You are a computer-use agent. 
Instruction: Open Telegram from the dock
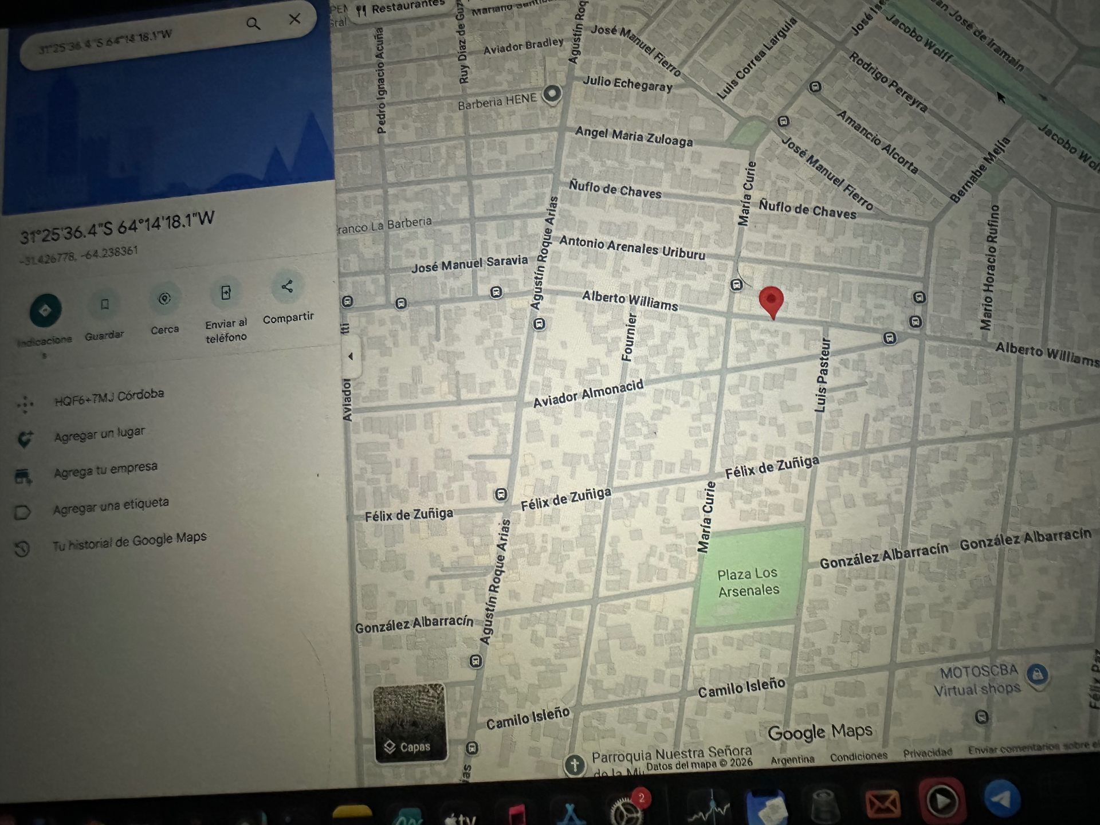[1001, 799]
